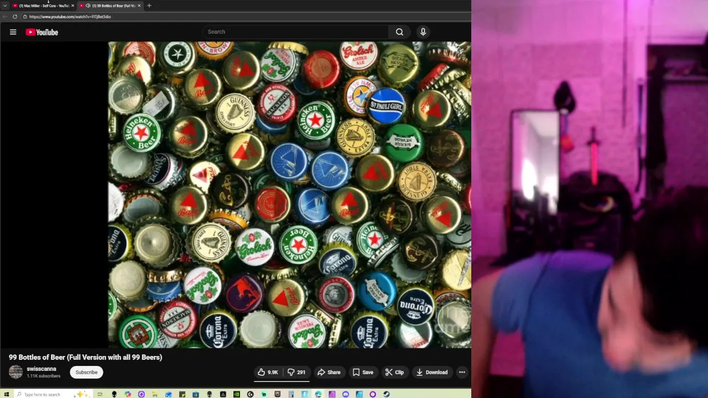This screenshot has height=398, width=708.
Task: Download the video
Action: [x=432, y=372]
